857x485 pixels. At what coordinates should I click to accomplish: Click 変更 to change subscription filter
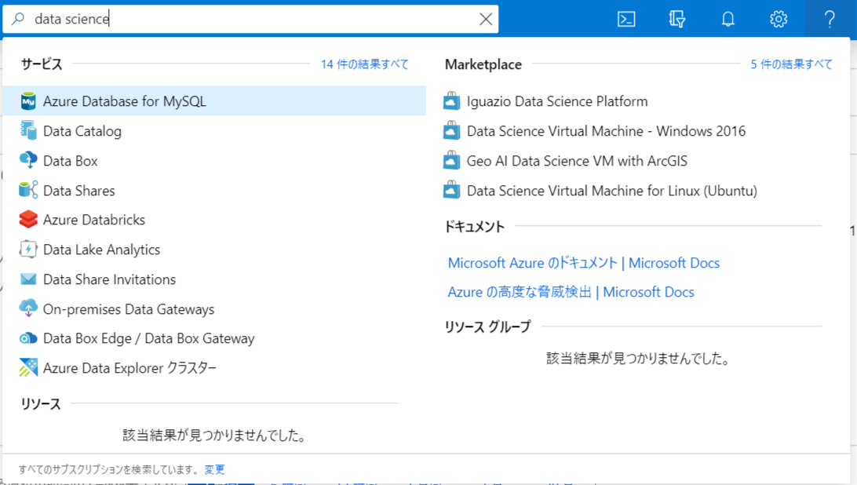214,469
